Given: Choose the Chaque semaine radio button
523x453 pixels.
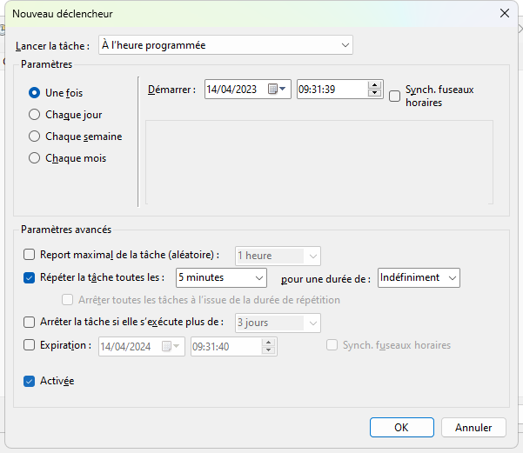Looking at the screenshot, I should pyautogui.click(x=35, y=137).
